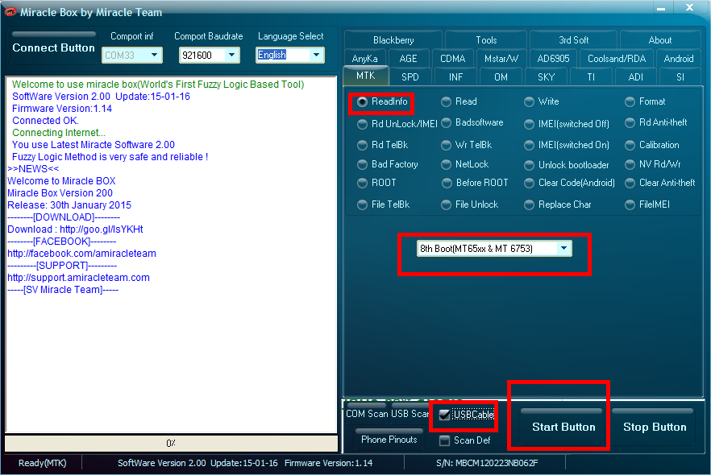Select IMEI(switched On) radio option
Screen dimensions: 711x475
tap(567, 145)
